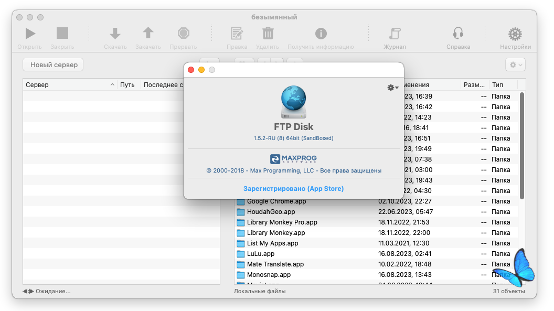Open gear dropdown above the local files list
The image size is (554, 311).
516,65
